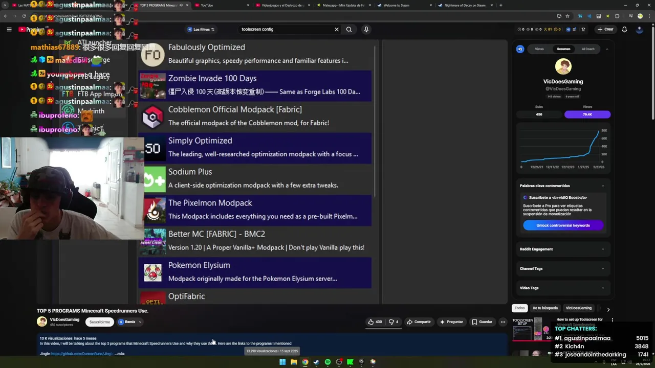Screen dimensions: 655x368
Task: Click the Suscribirme button
Action: point(100,322)
